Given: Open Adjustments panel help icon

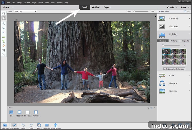Looking at the screenshot, I should [188, 11].
